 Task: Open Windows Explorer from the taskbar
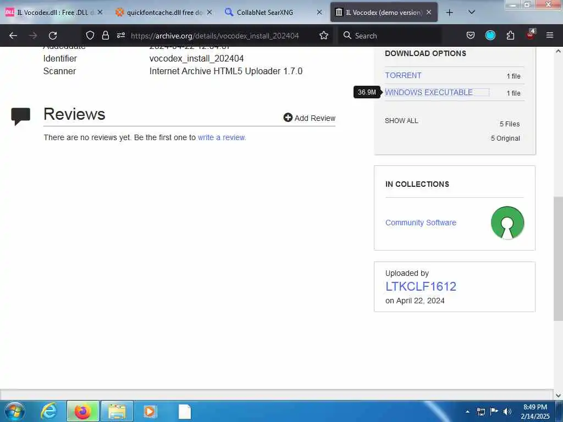(117, 411)
